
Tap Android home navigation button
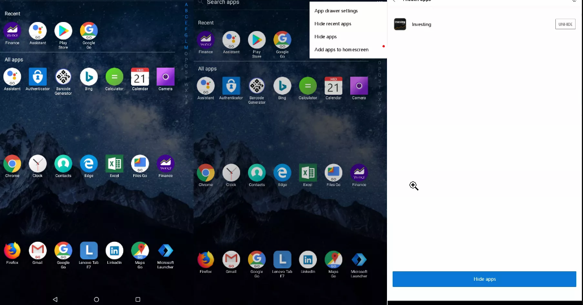click(x=97, y=299)
